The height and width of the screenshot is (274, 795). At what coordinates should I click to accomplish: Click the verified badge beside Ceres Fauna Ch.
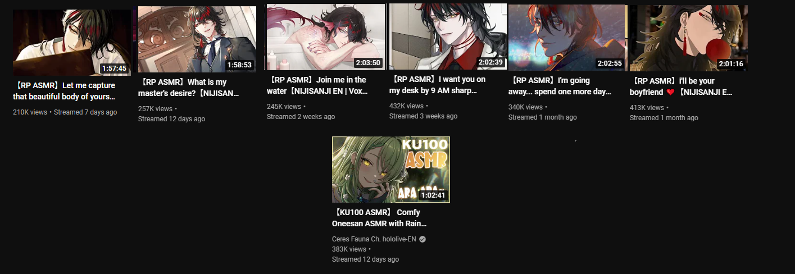tap(423, 239)
